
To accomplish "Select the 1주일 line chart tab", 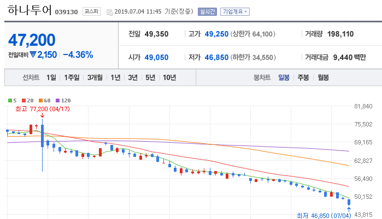I will 72,78.
